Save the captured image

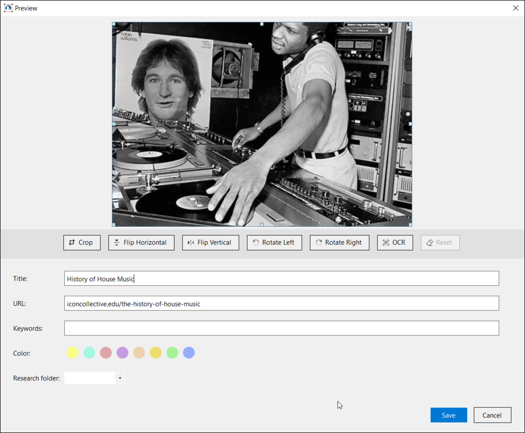pyautogui.click(x=448, y=415)
